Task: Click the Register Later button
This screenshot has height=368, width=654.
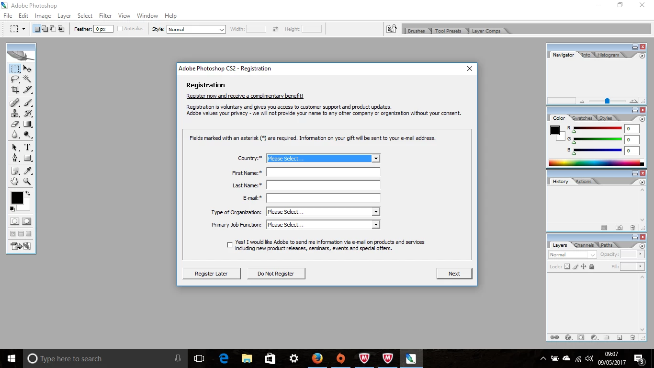Action: click(x=211, y=274)
